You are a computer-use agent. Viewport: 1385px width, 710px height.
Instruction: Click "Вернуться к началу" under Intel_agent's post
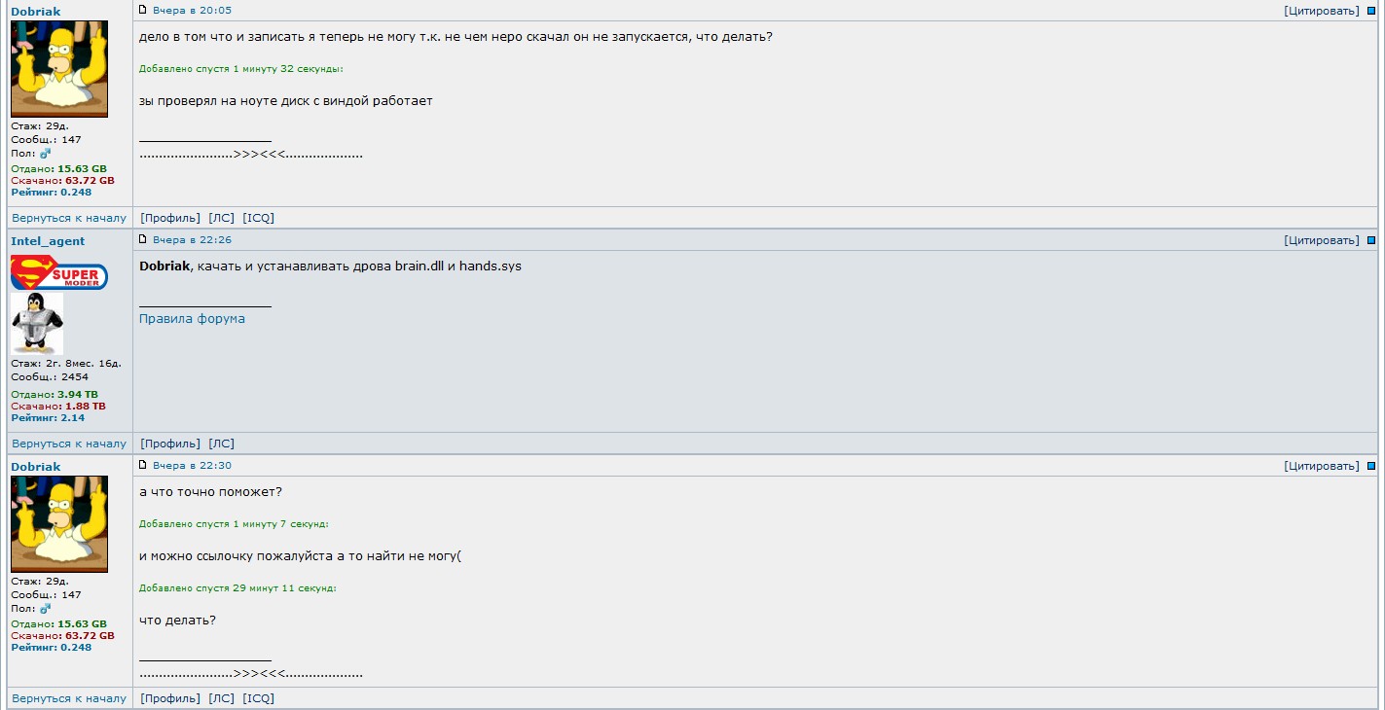(69, 444)
